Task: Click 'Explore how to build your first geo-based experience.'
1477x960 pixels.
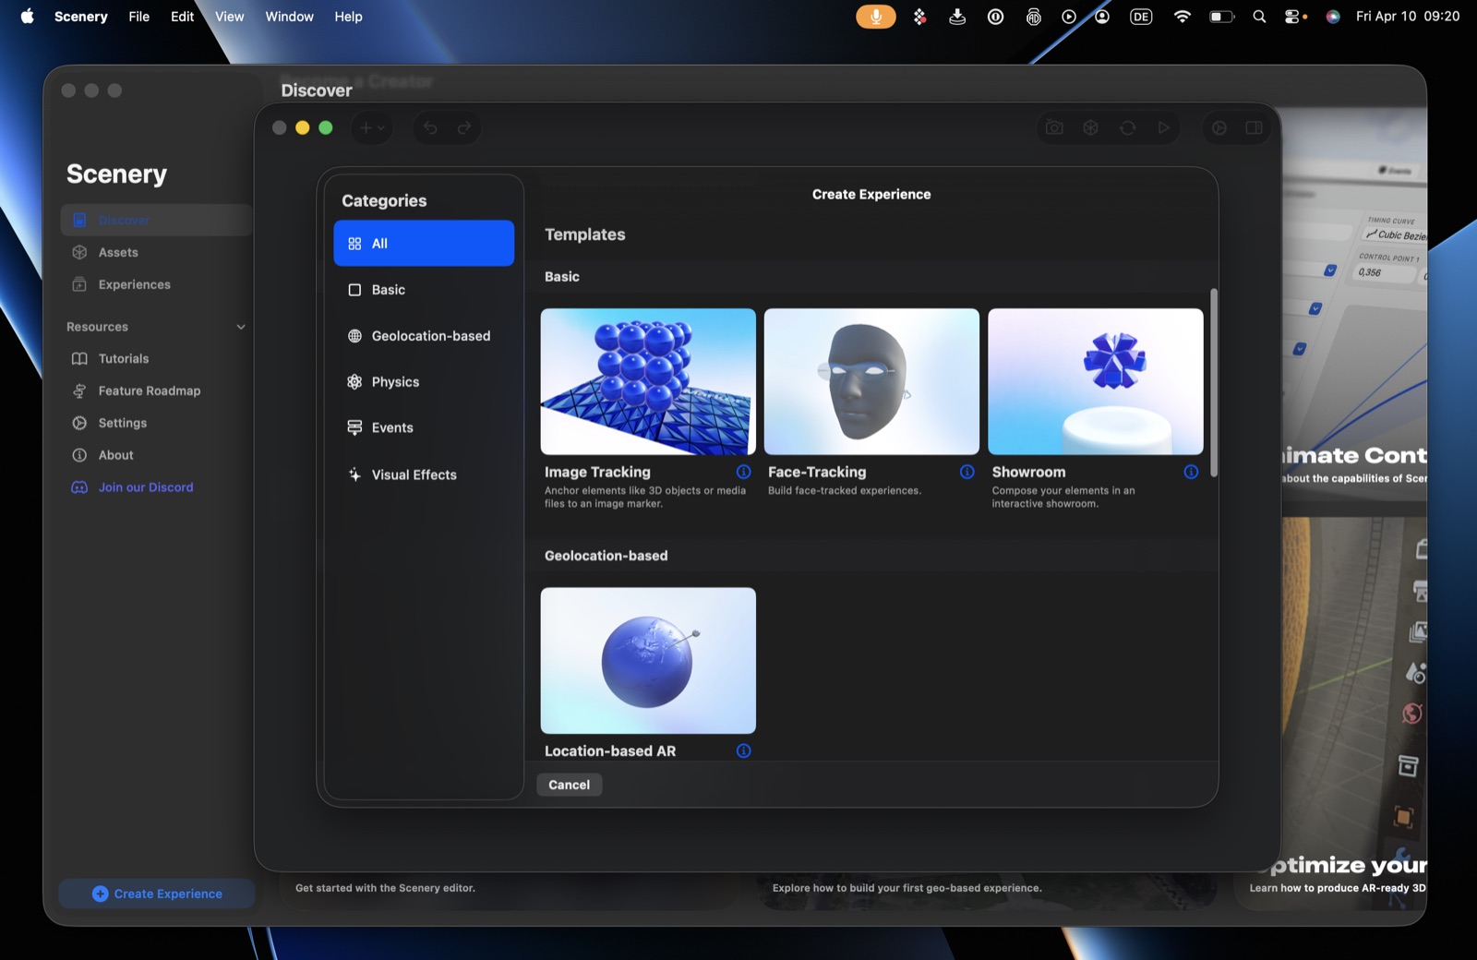Action: (907, 888)
